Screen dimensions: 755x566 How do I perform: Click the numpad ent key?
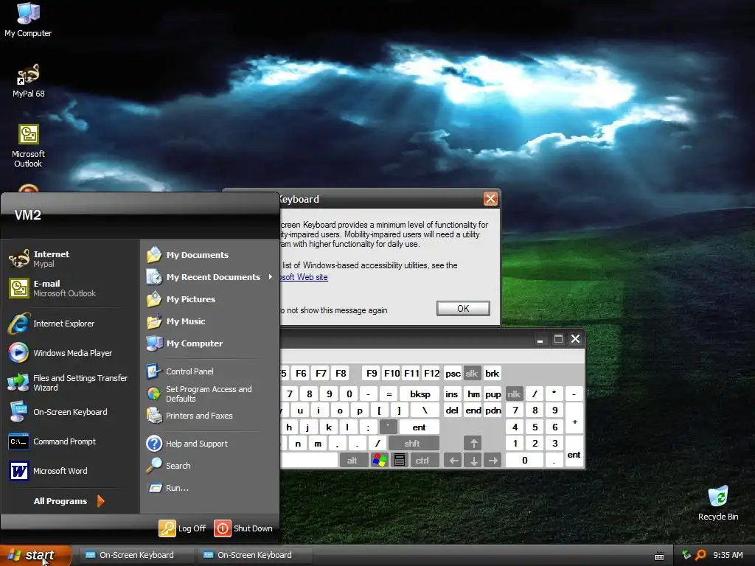(x=574, y=452)
